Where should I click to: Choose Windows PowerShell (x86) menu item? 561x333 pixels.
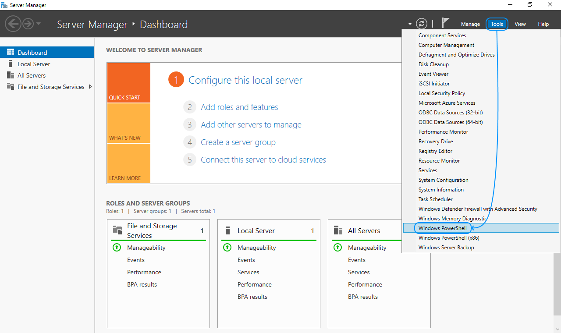pos(481,238)
